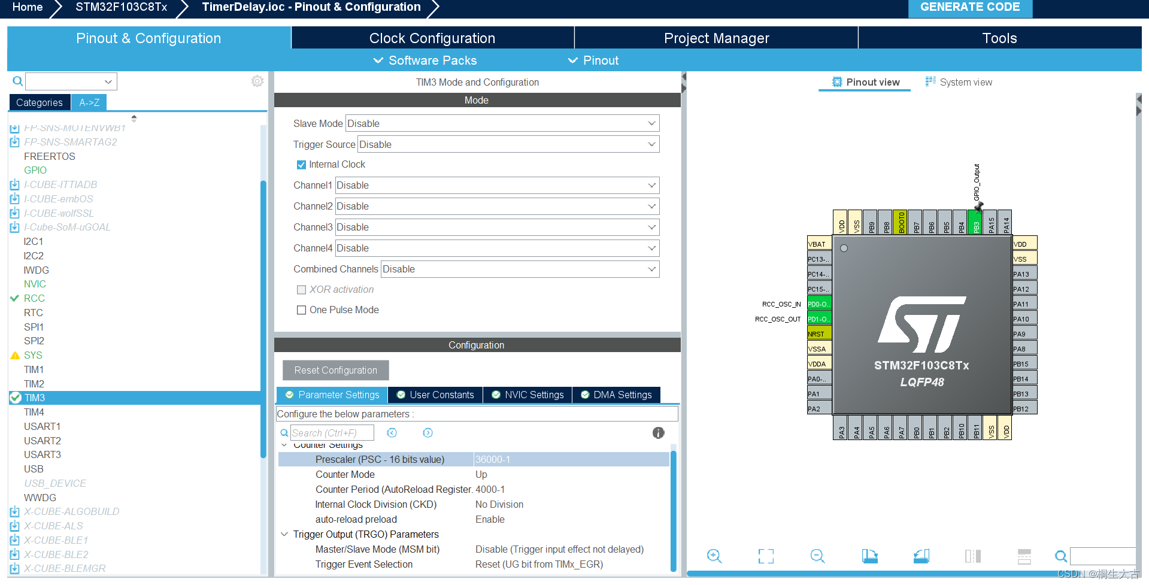Switch to System view
Image resolution: width=1149 pixels, height=585 pixels.
(959, 82)
